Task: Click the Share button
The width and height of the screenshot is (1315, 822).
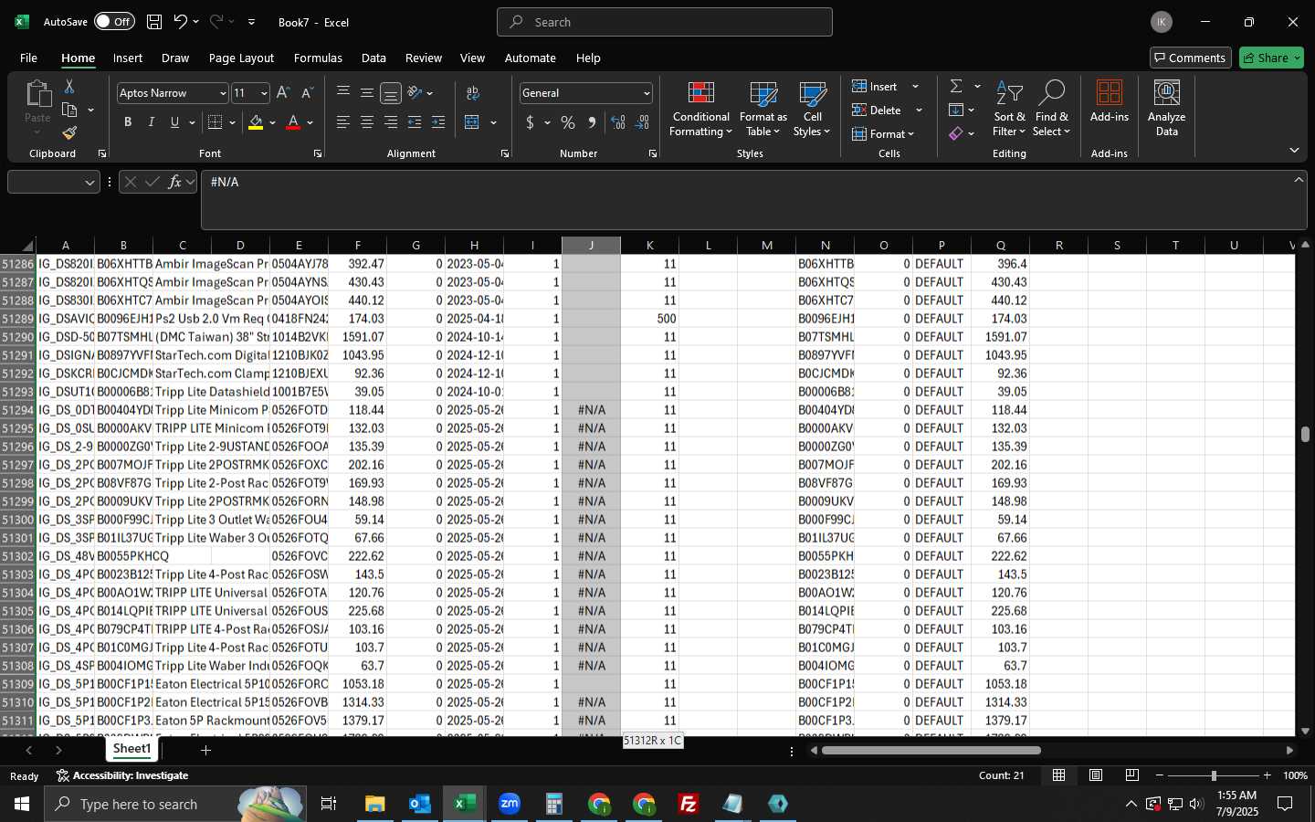Action: coord(1271,58)
